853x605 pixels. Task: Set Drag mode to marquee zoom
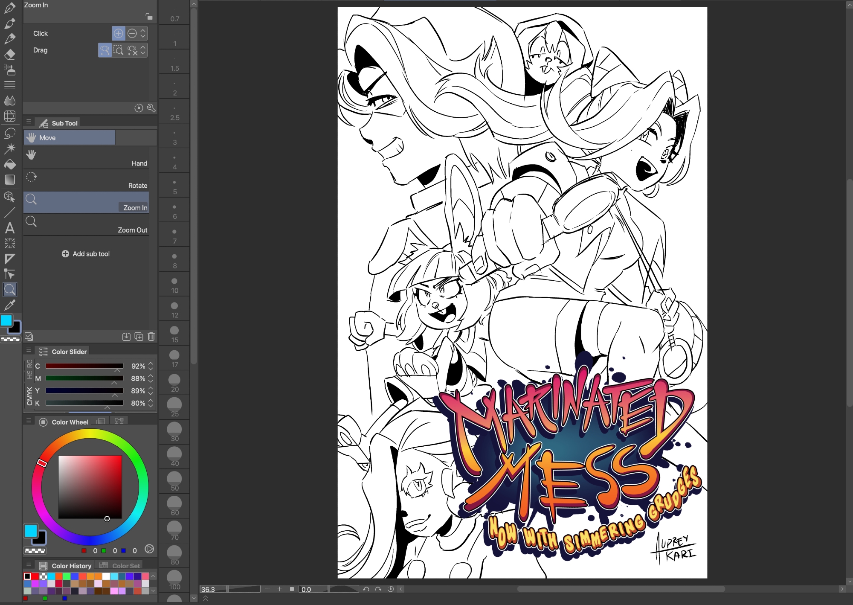pos(118,50)
